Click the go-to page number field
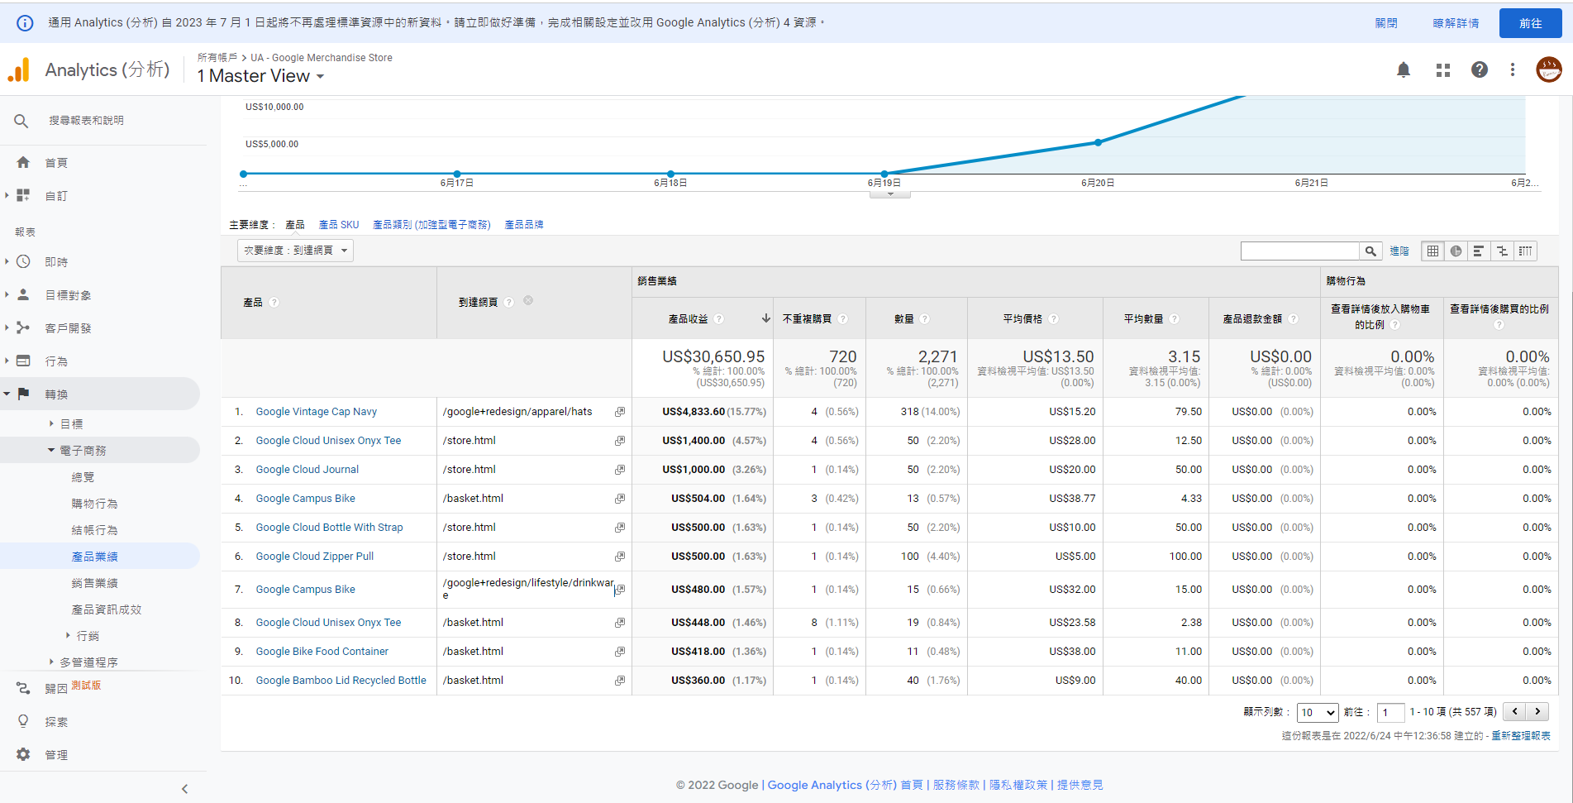This screenshot has height=803, width=1573. [1392, 712]
